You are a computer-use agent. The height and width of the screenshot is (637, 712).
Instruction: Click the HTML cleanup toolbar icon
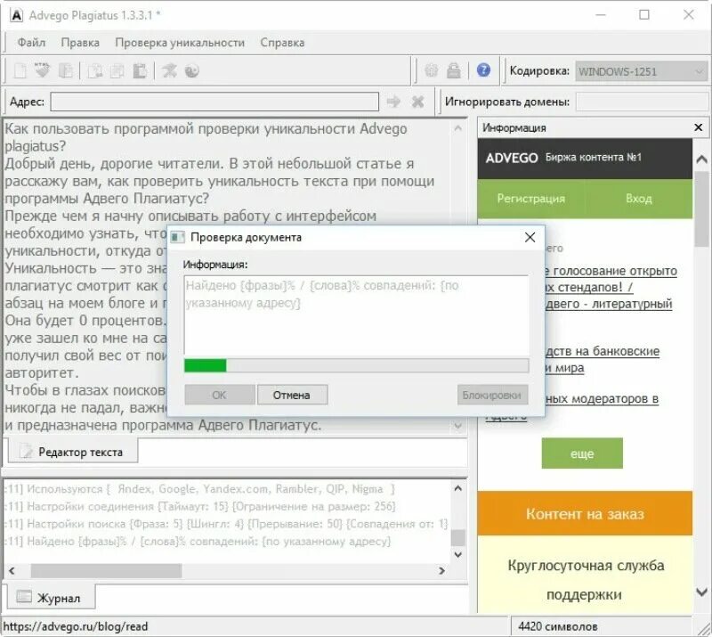pos(42,70)
